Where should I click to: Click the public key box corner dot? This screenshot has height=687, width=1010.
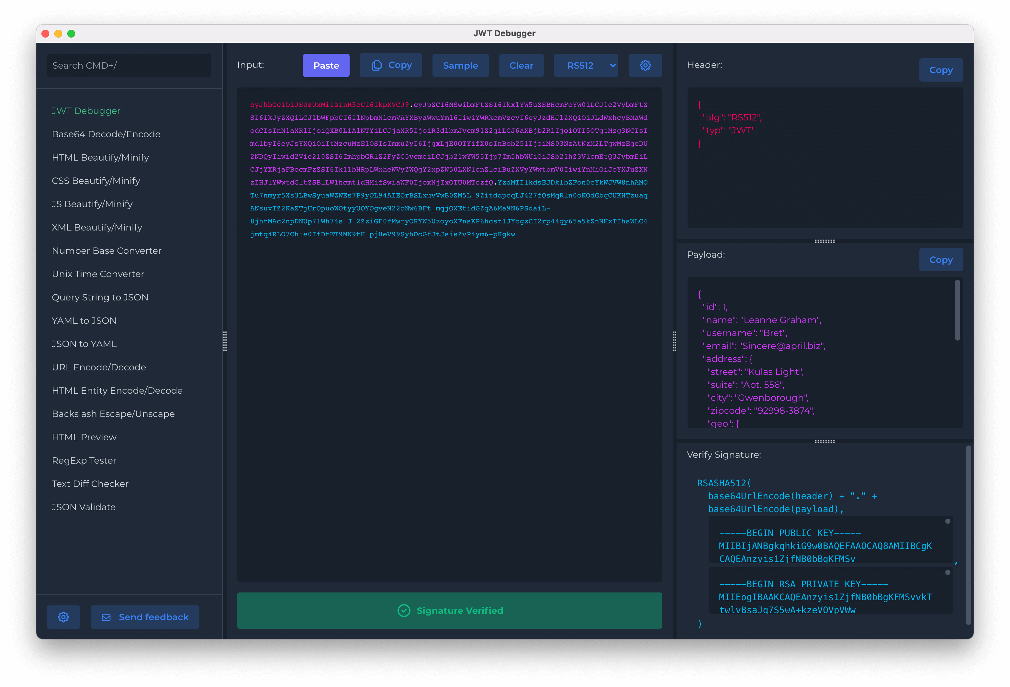click(948, 521)
